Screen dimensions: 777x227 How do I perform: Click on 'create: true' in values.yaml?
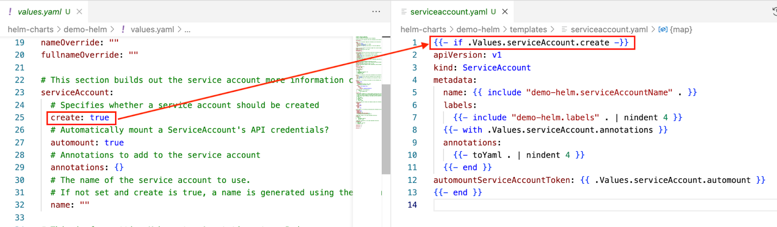pos(80,118)
